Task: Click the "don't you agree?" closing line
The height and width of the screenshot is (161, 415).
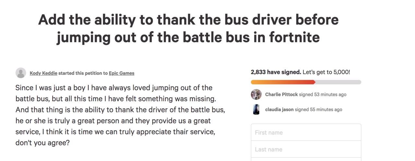Action: (42, 143)
